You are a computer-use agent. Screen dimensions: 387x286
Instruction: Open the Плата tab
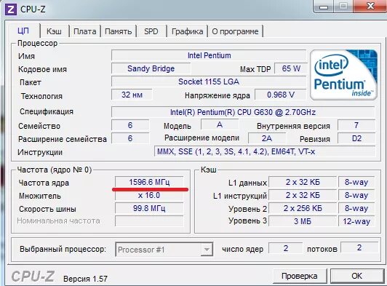point(85,31)
